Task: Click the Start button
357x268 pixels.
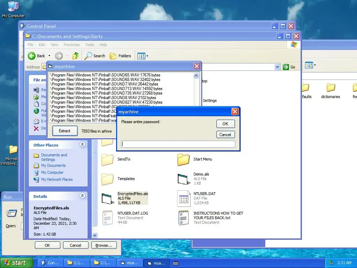Action: tap(16, 263)
